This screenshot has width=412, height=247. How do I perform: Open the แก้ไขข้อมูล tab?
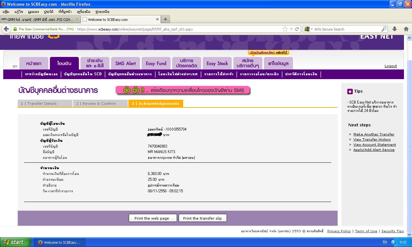(278, 63)
